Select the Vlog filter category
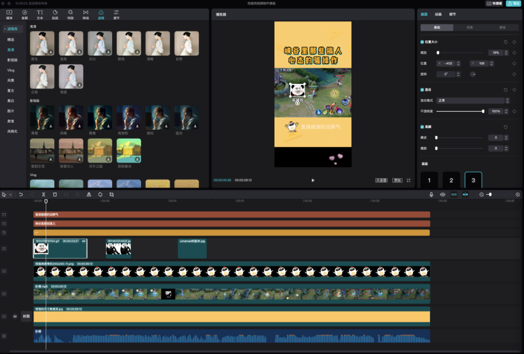Screen dimensions: 524x354 [11, 70]
